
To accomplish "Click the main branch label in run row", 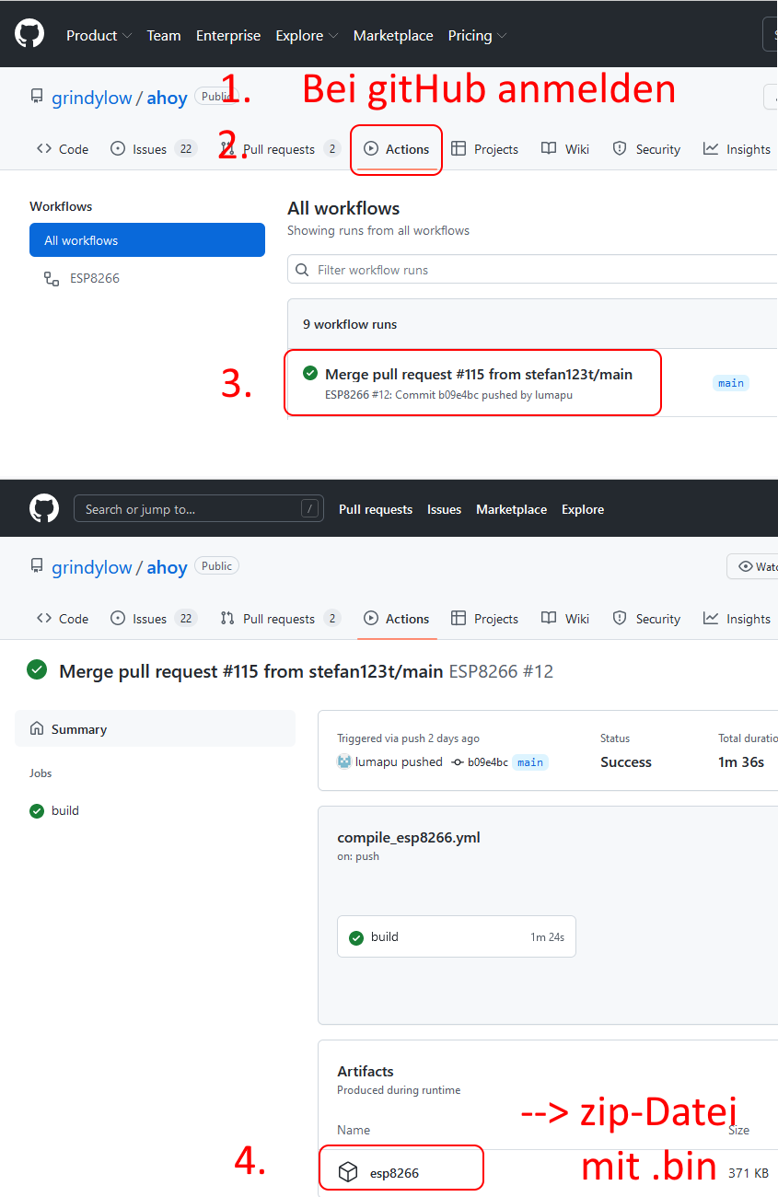I will 731,383.
